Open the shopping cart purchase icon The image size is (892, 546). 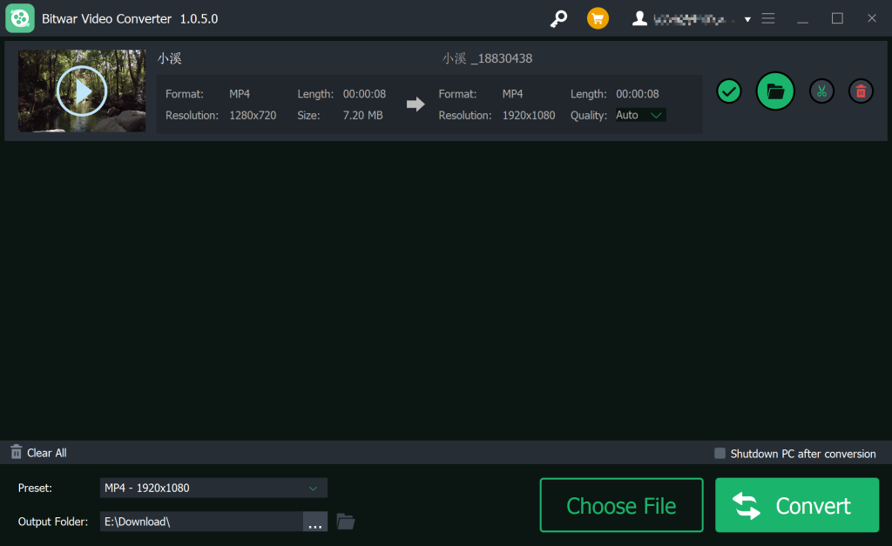[x=598, y=18]
